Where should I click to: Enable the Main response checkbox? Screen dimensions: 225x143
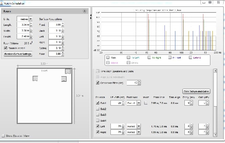click(108, 58)
